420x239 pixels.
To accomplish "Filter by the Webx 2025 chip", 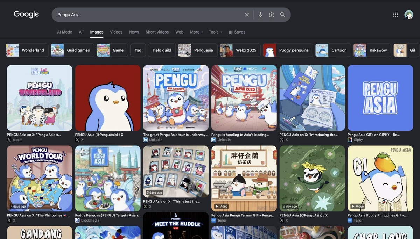I will [x=240, y=50].
